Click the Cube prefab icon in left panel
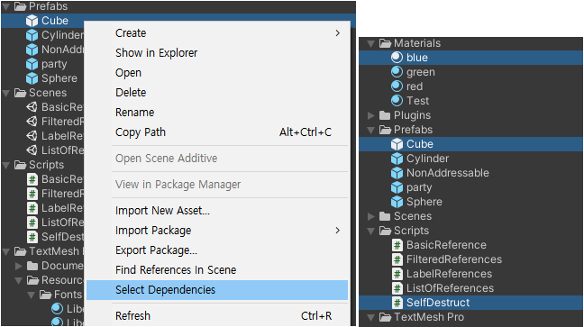This screenshot has width=584, height=327. point(32,21)
